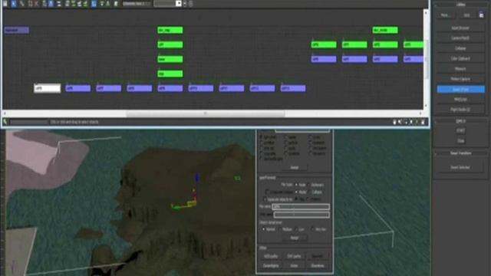Open the Collapse utility
The height and width of the screenshot is (276, 491).
(x=460, y=48)
